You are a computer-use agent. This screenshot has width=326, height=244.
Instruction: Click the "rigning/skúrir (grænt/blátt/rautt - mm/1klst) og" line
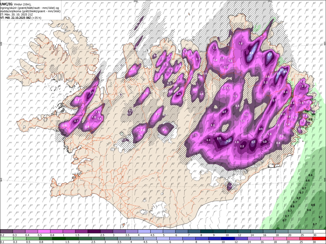point(30,8)
